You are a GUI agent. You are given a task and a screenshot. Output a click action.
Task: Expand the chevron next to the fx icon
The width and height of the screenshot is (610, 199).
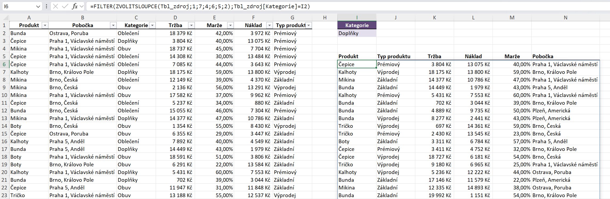[82, 6]
